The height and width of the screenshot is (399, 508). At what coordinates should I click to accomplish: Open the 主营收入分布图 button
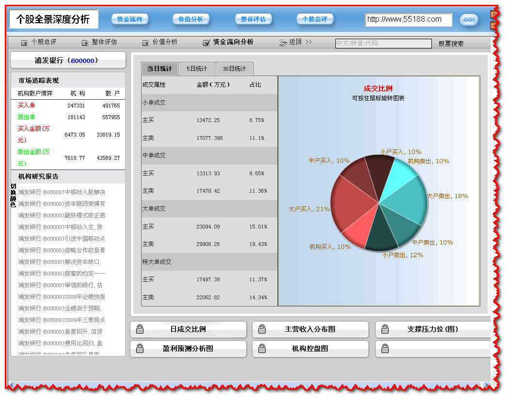[x=310, y=329]
